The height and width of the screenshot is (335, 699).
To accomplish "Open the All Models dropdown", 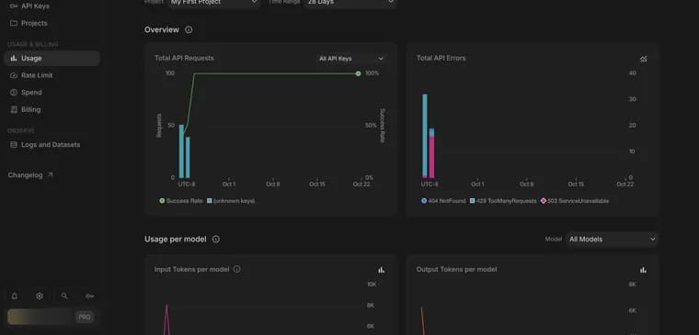I will coord(612,240).
